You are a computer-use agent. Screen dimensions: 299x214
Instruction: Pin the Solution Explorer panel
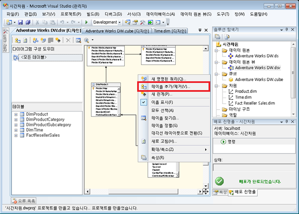pos(287,30)
